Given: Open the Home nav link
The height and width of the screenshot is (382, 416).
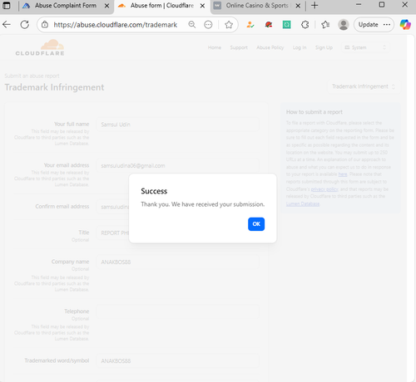Looking at the screenshot, I should 215,47.
